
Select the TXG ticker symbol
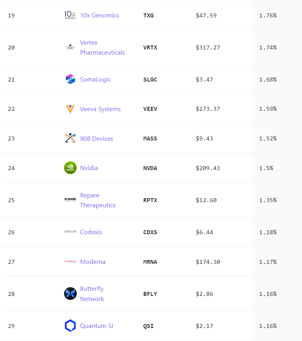(148, 15)
